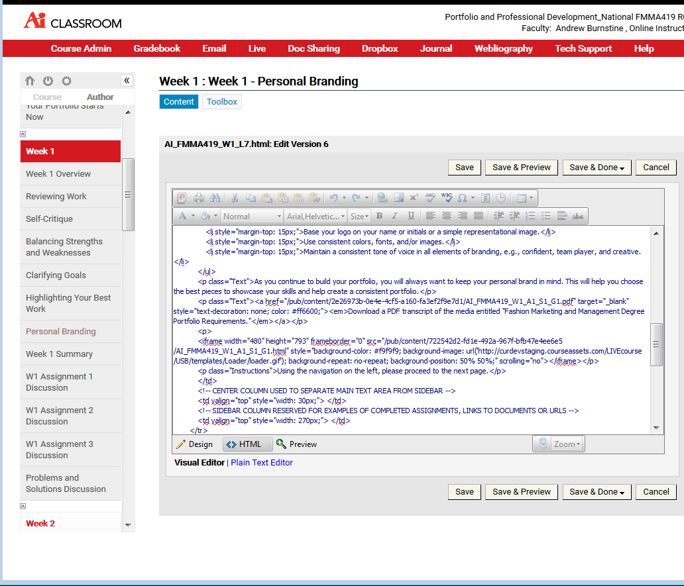Toggle underline formatting in editor
684x586 pixels.
[411, 217]
